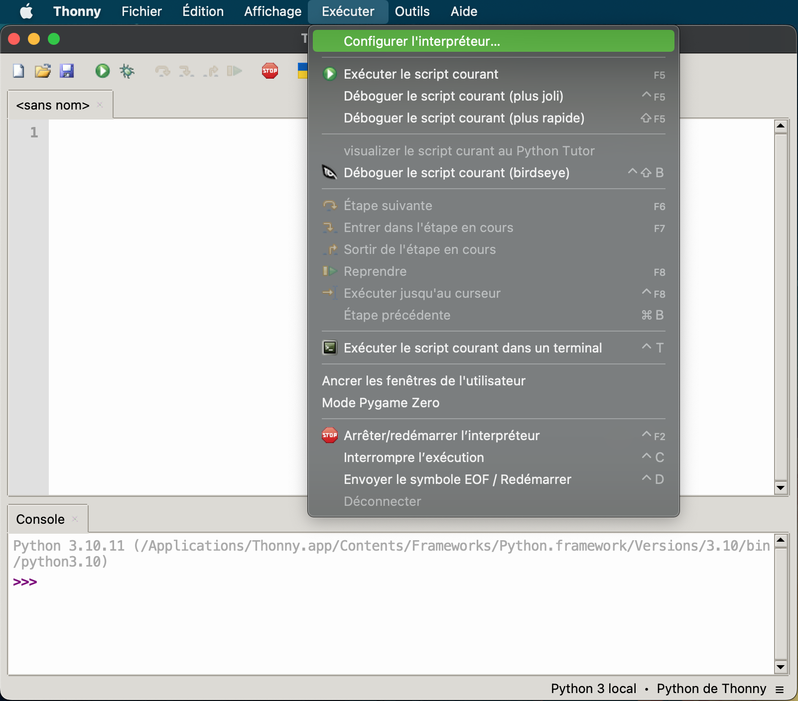Open a file with the folder icon

click(x=43, y=71)
